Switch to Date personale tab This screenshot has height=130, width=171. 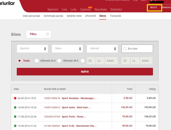(31, 16)
